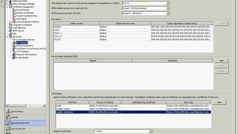Collapse the Certificate Management tree node
238x134 pixels.
tap(7, 7)
